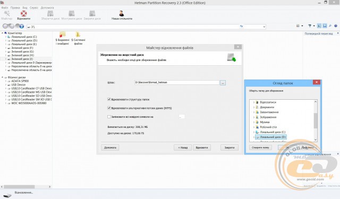
Task: Close the recovery list panel at bottom right
Action: point(338,154)
